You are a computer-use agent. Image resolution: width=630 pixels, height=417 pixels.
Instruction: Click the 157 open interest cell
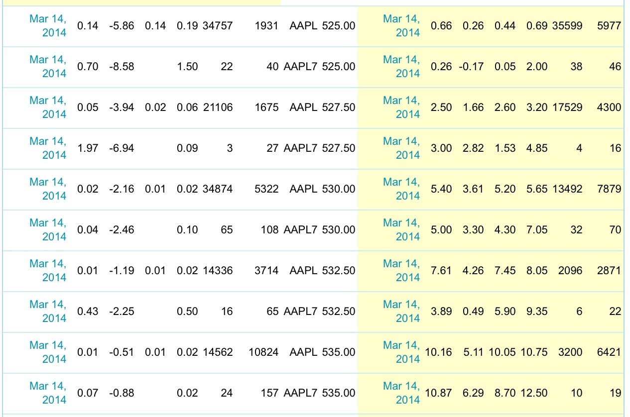tap(270, 393)
